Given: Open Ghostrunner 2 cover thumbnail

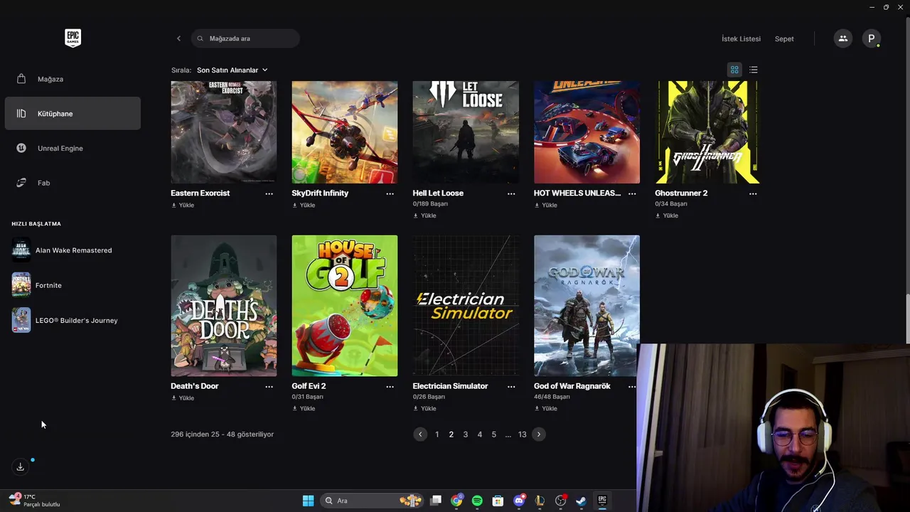Looking at the screenshot, I should click(x=707, y=132).
